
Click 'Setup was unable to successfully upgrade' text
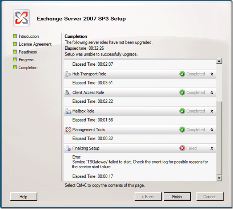point(101,54)
